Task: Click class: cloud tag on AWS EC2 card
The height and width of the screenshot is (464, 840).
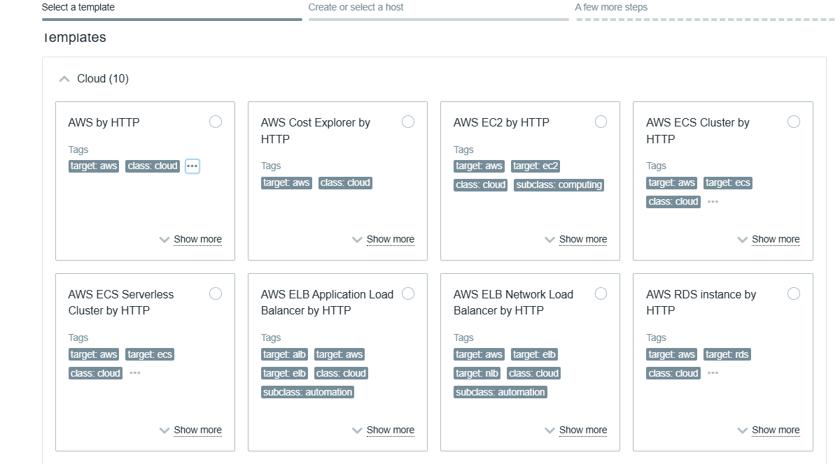Action: 480,184
